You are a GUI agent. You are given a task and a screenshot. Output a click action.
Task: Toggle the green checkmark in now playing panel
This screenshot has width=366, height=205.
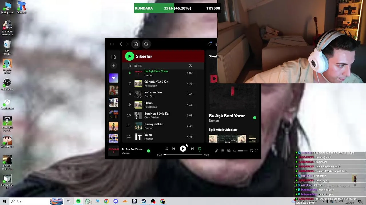[x=254, y=118]
